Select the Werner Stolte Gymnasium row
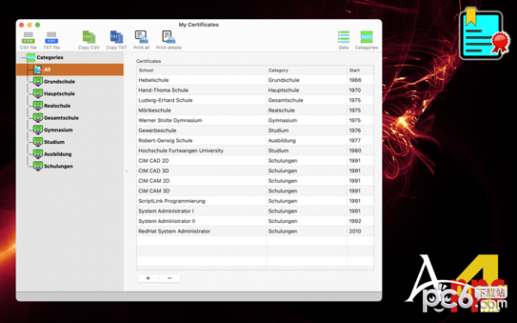The height and width of the screenshot is (323, 517). pos(255,121)
